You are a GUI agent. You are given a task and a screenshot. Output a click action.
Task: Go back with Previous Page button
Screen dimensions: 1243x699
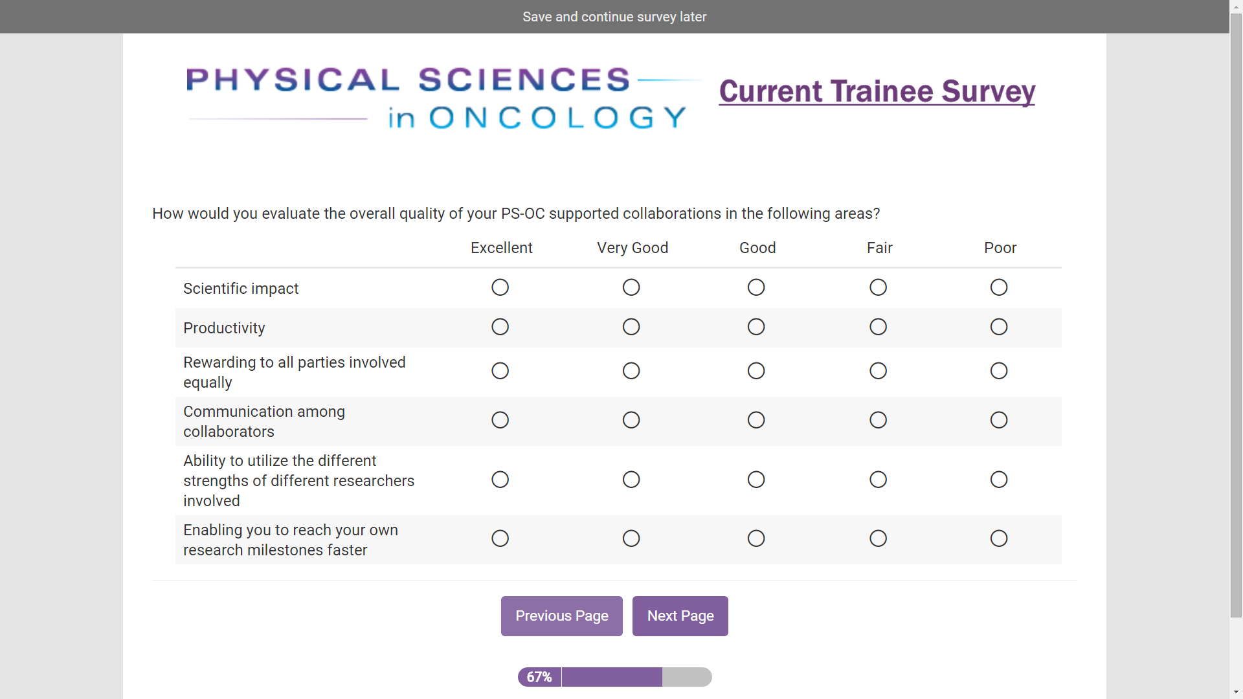[x=561, y=616]
